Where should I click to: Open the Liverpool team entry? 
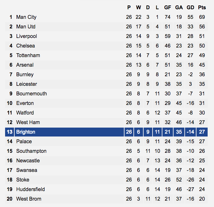click(26, 36)
